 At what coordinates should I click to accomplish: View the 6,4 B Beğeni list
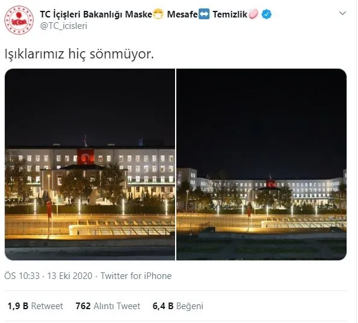click(x=178, y=306)
